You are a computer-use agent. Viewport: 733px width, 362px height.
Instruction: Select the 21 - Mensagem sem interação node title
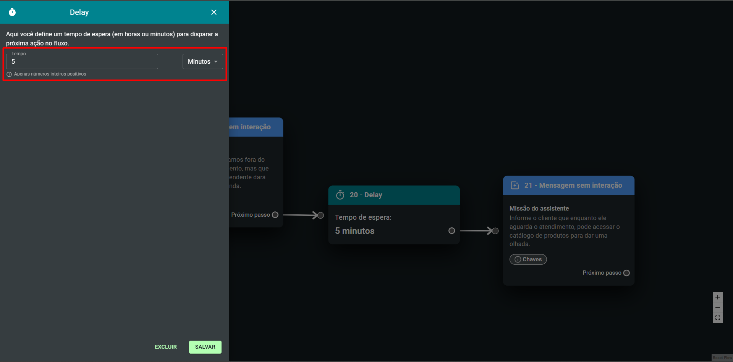pyautogui.click(x=573, y=185)
